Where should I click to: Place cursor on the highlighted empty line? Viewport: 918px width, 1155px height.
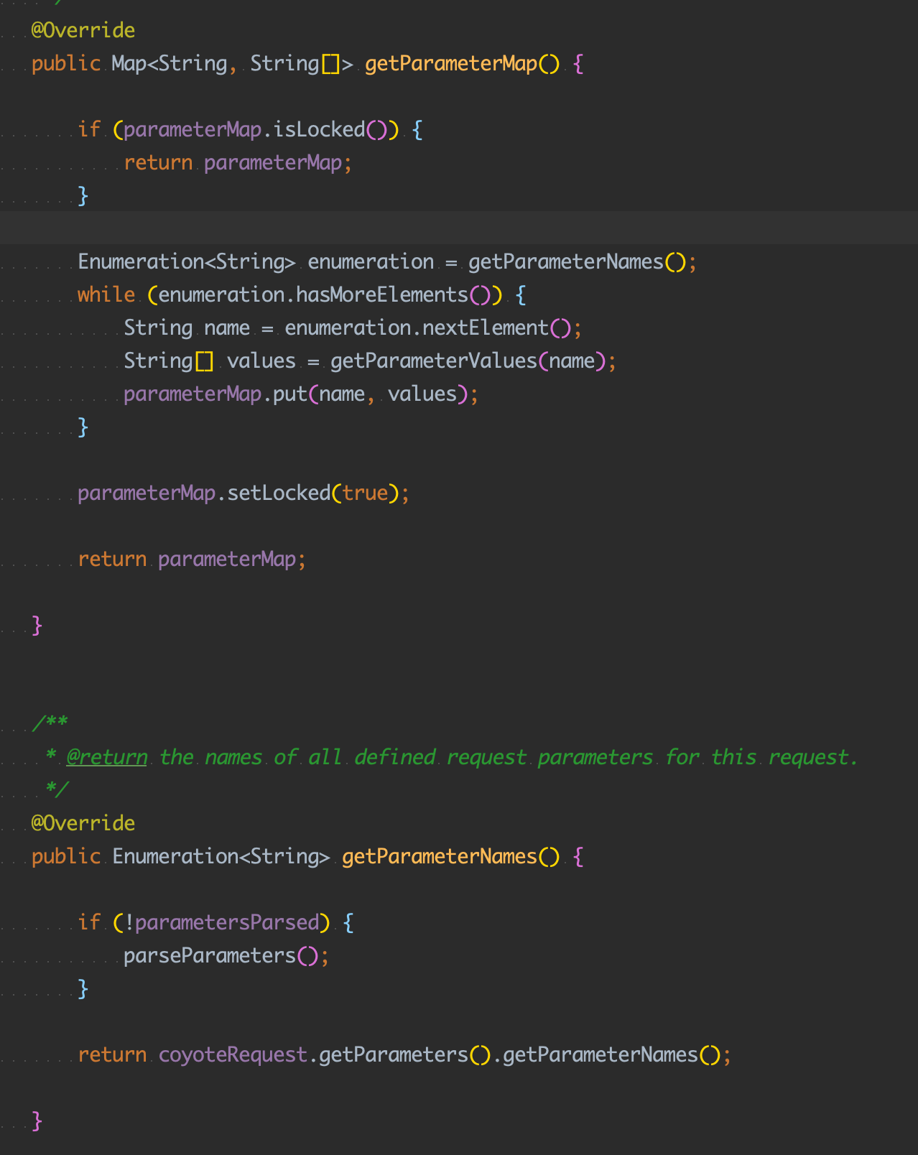click(459, 228)
